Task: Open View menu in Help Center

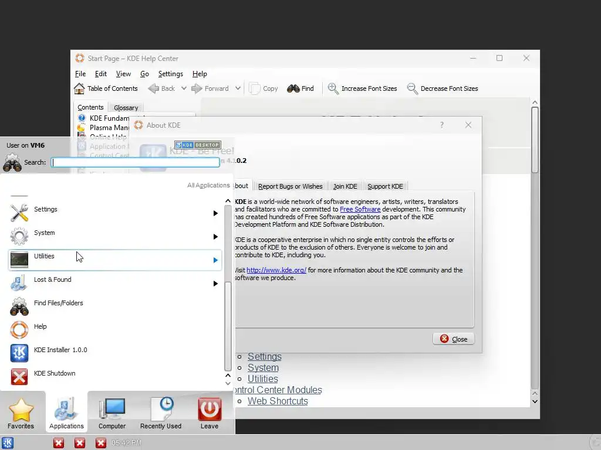Action: 123,74
